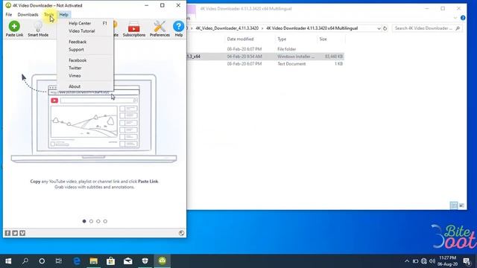Choose Help Center from the Help menu
This screenshot has height=268, width=477.
85,23
